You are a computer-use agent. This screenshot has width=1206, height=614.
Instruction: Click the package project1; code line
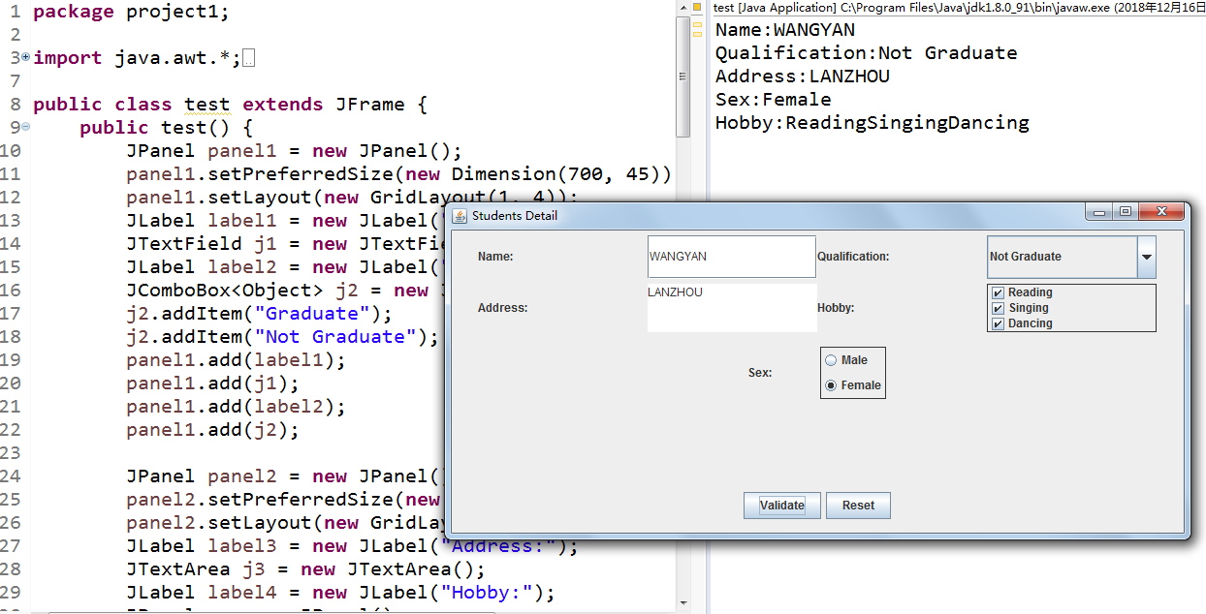coord(131,13)
